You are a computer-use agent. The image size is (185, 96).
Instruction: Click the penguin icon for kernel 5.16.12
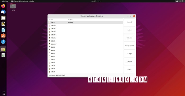[x=49, y=38]
